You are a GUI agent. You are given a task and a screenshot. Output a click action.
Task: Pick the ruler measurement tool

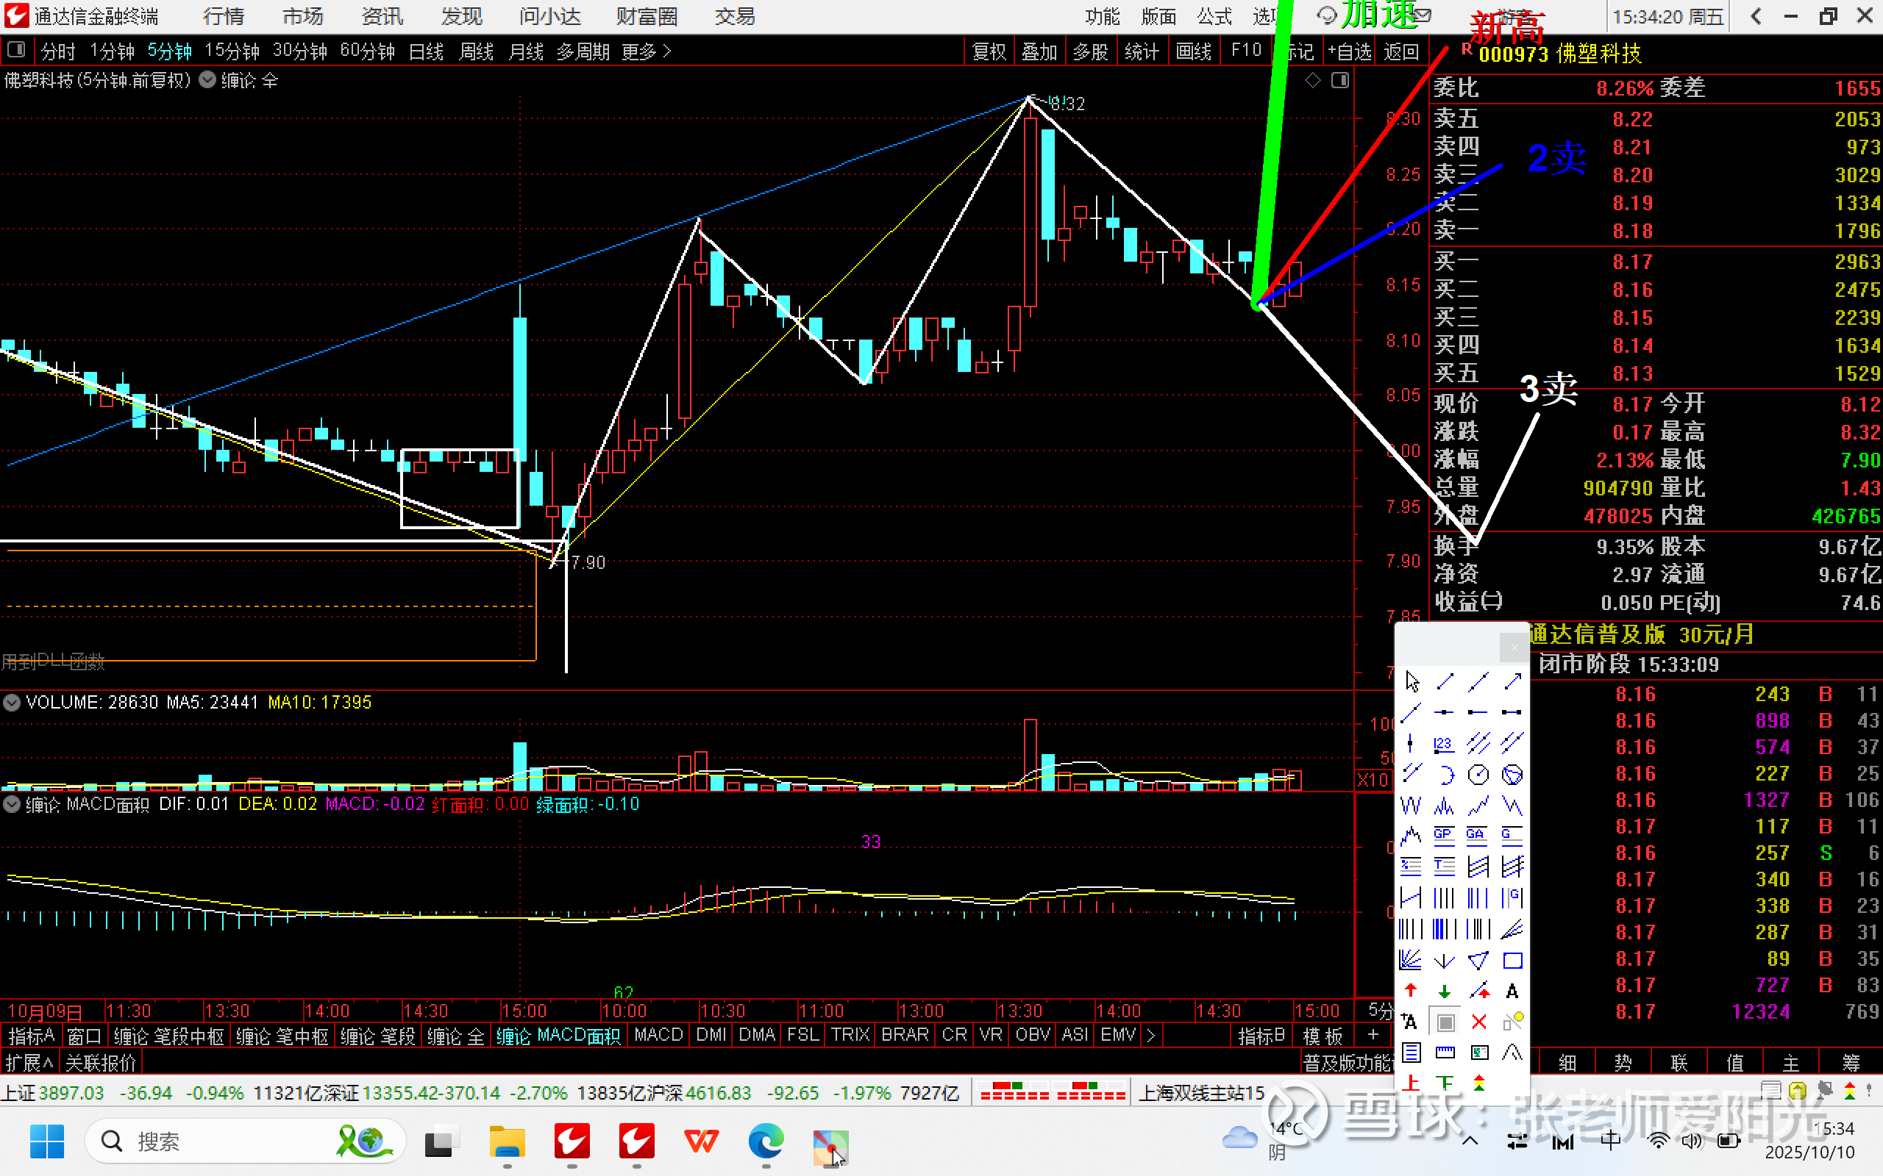[1444, 1053]
